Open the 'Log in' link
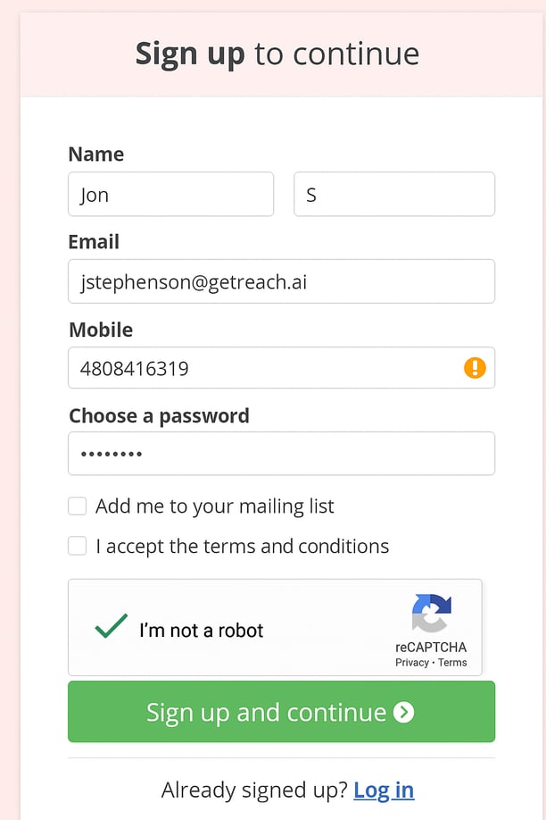546x820 pixels. click(x=384, y=790)
